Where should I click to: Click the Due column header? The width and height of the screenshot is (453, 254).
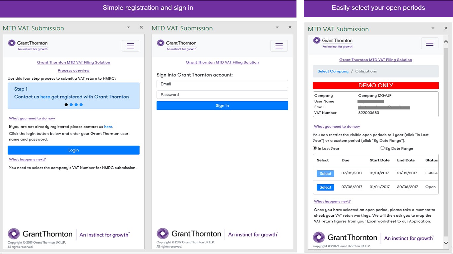(x=346, y=160)
